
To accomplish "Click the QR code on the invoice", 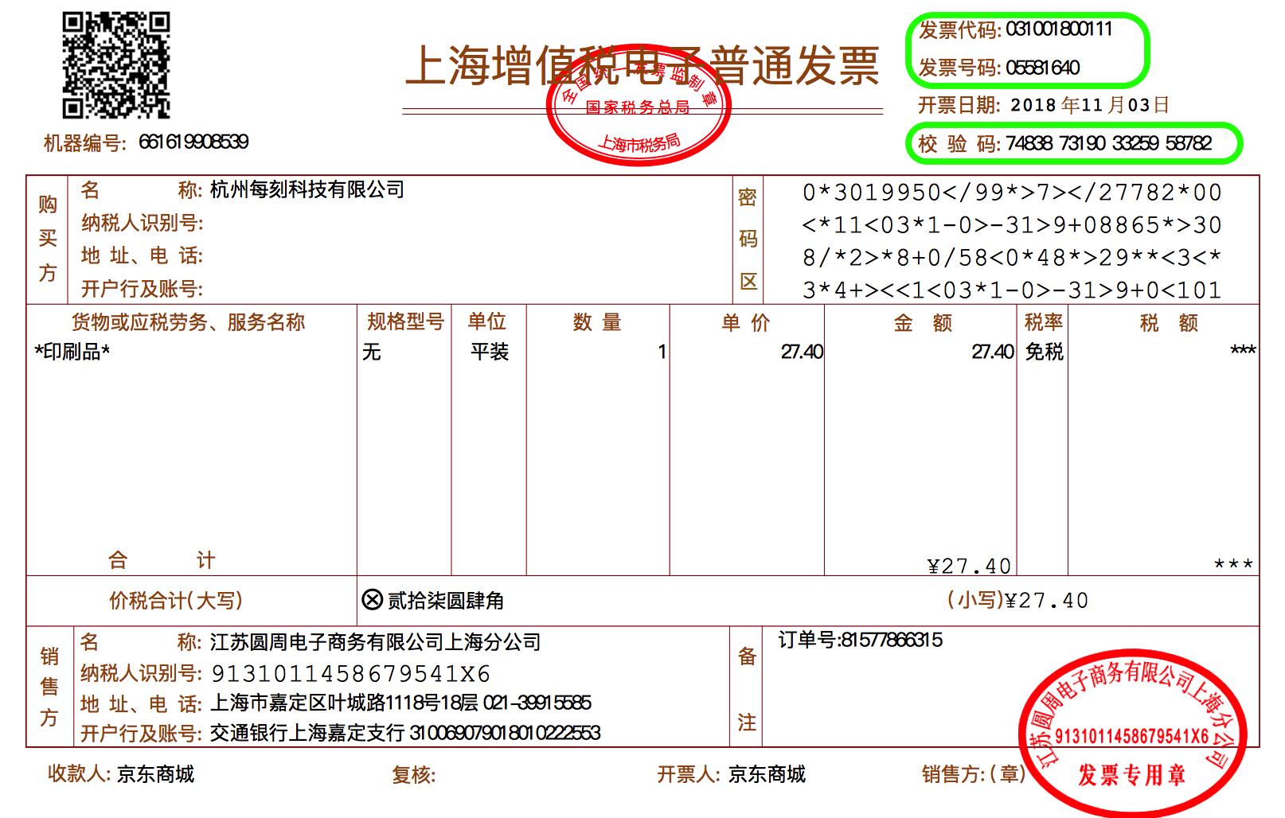I will tap(116, 65).
